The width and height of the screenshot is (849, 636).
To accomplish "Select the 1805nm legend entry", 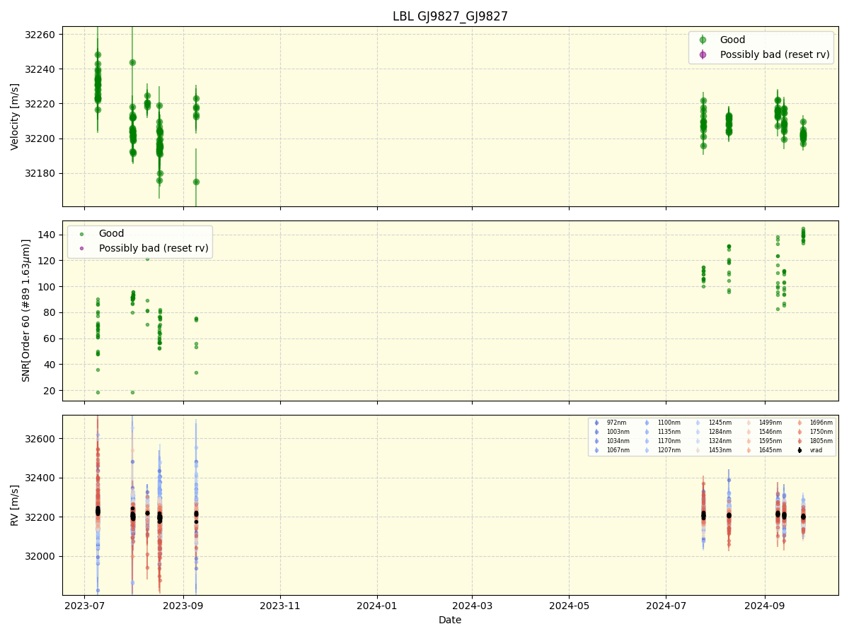I will 821,441.
